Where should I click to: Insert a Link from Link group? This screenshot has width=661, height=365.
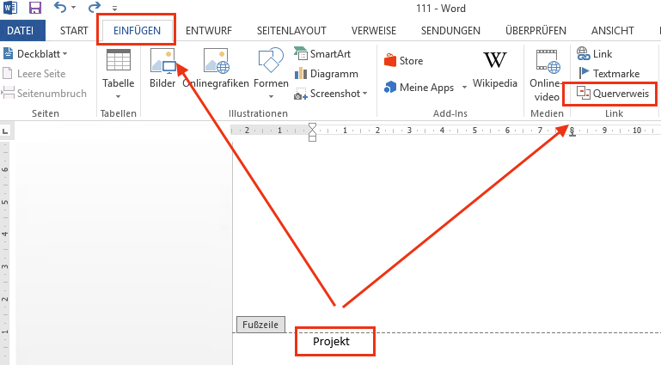pyautogui.click(x=595, y=54)
